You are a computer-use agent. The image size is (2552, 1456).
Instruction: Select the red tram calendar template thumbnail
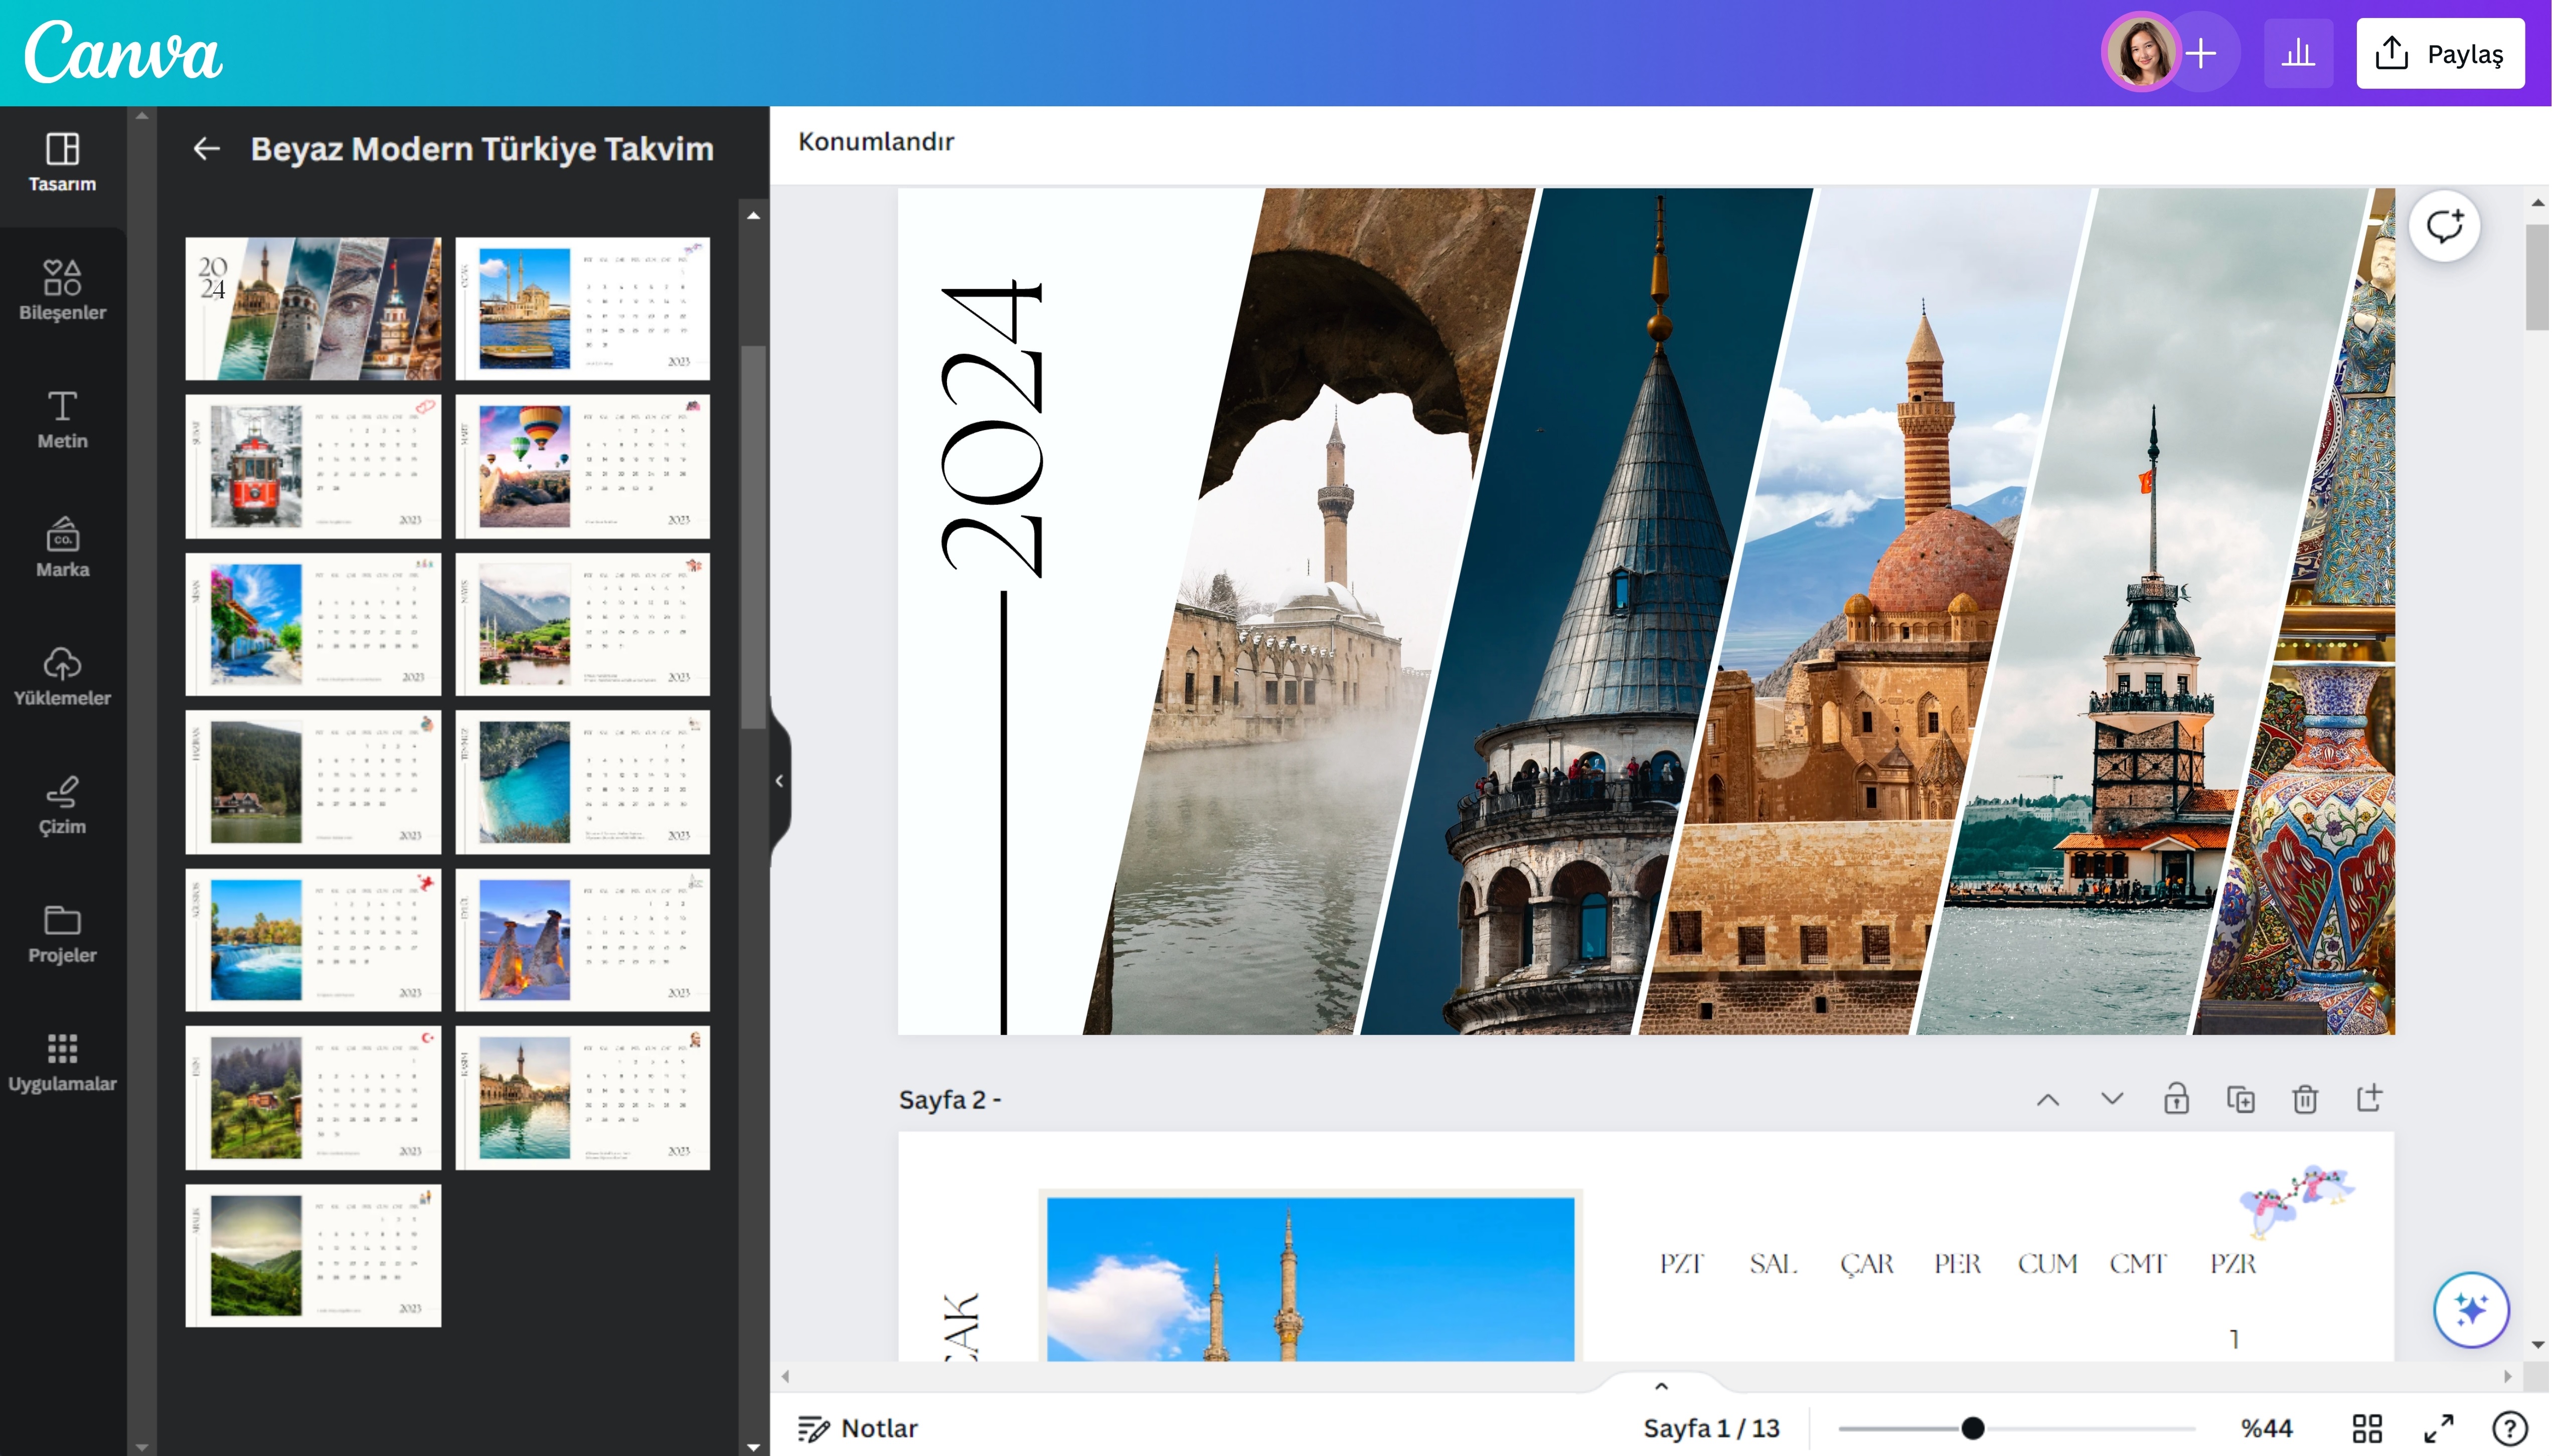click(313, 466)
